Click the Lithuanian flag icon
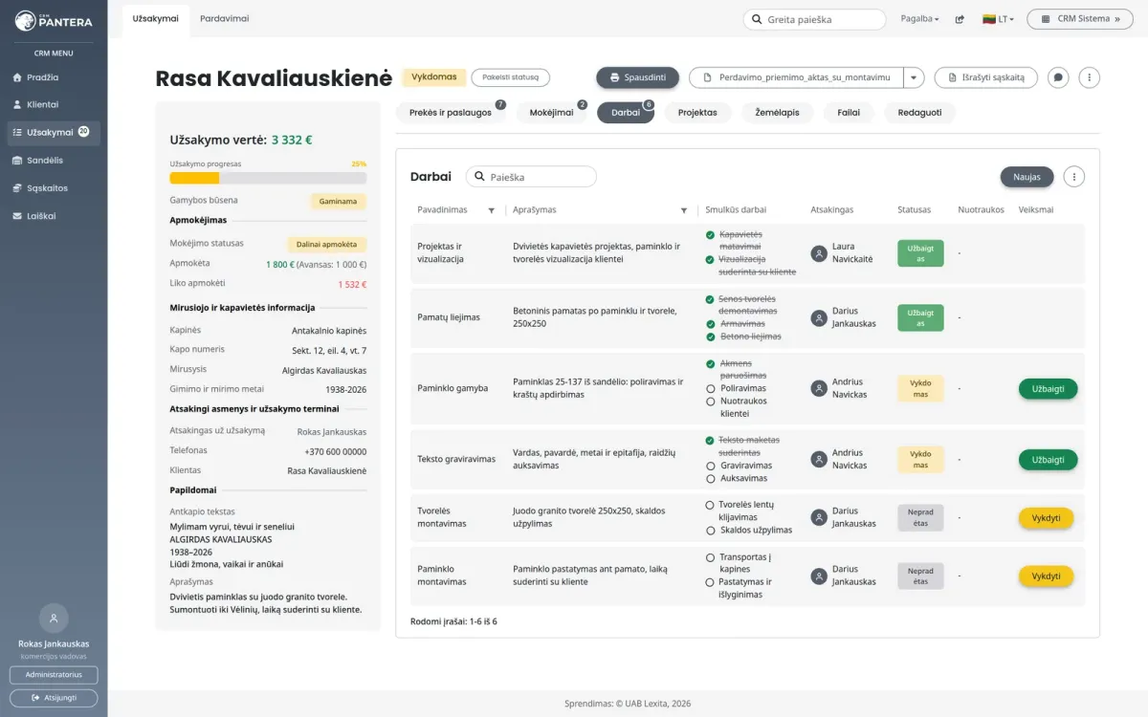The image size is (1148, 717). click(989, 19)
